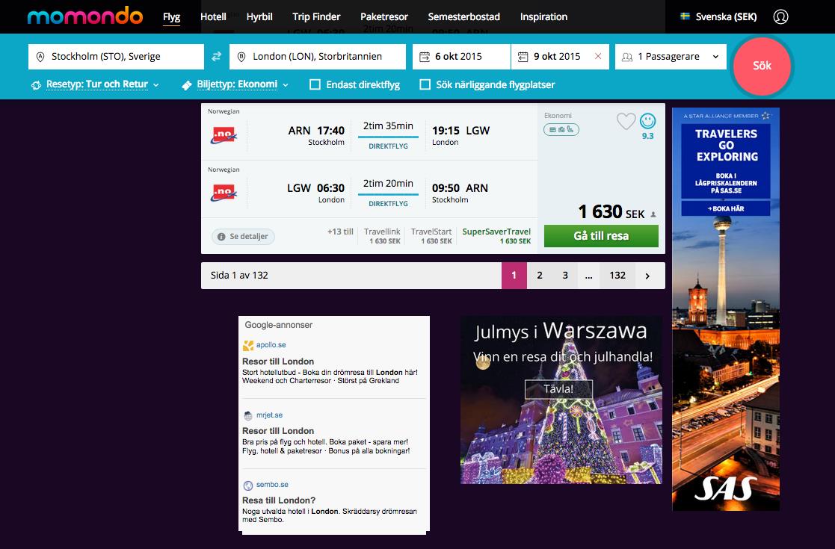Image resolution: width=835 pixels, height=549 pixels.
Task: Click the momondo logo
Action: point(85,16)
